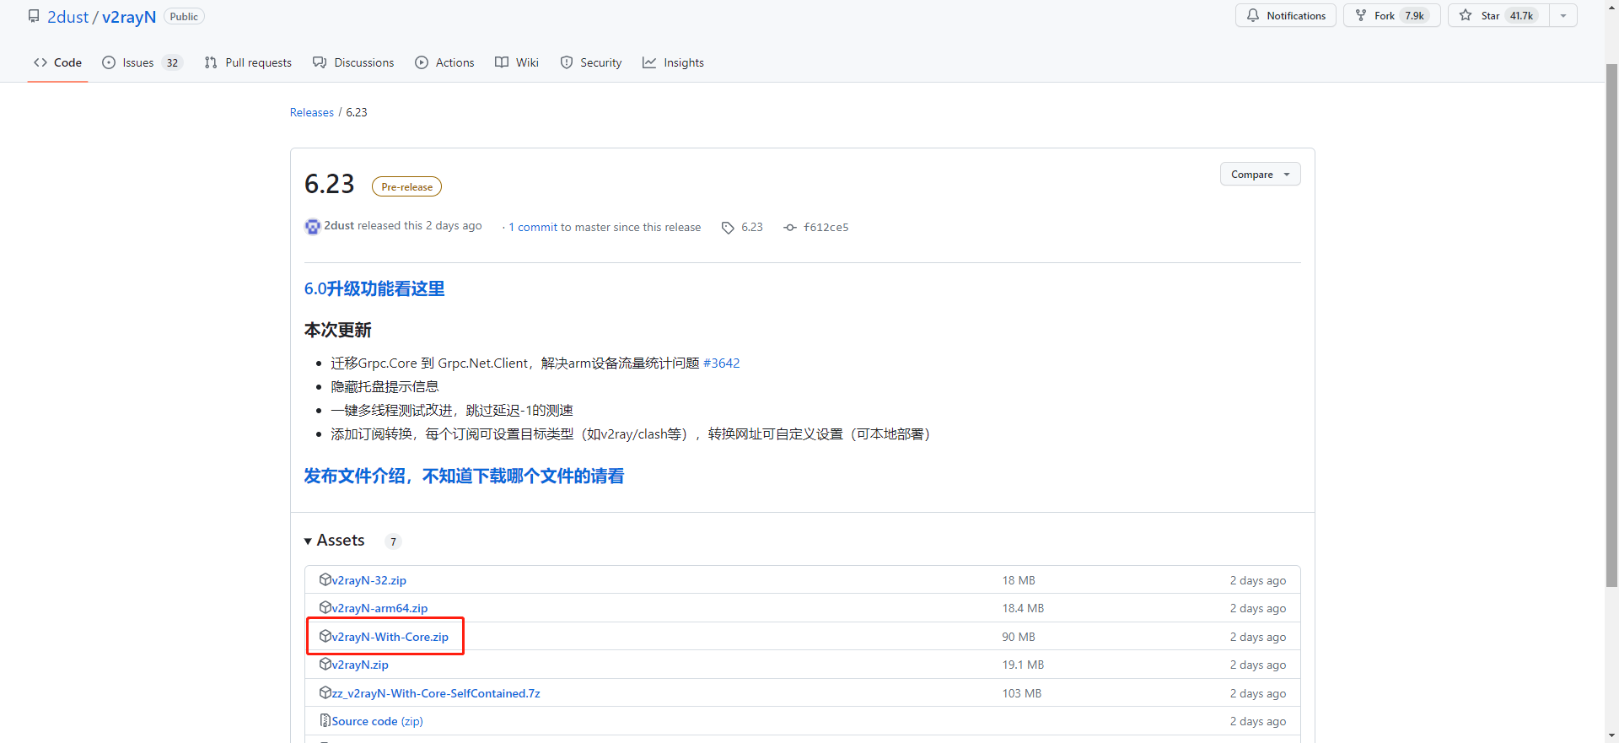The width and height of the screenshot is (1619, 743).
Task: Select the 90 MB size text
Action: click(x=1019, y=637)
